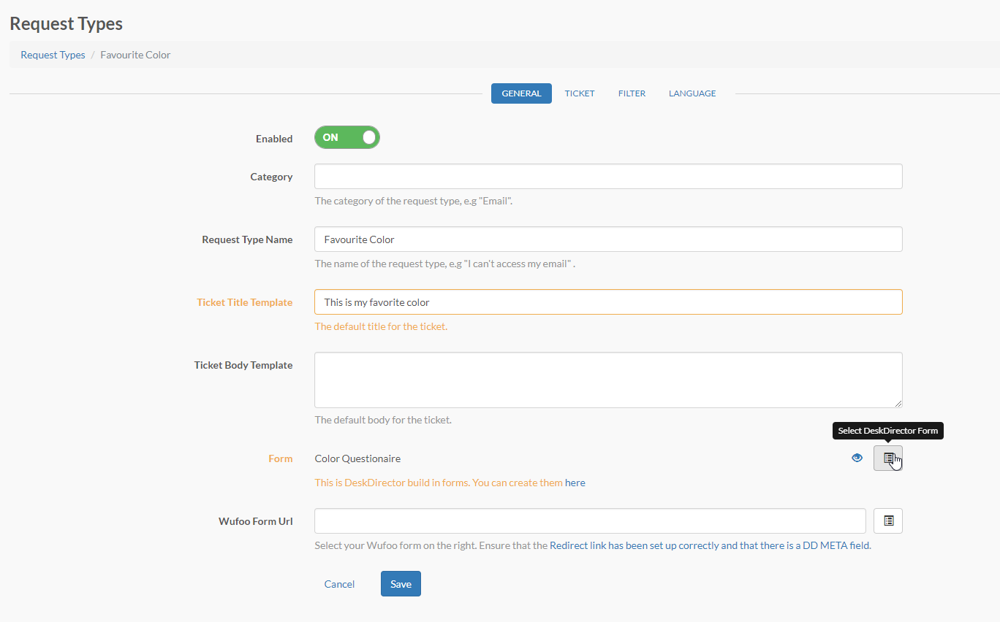Screen dimensions: 1000x622
Task: Click the 'Request Types' page heading
Action: 66,23
